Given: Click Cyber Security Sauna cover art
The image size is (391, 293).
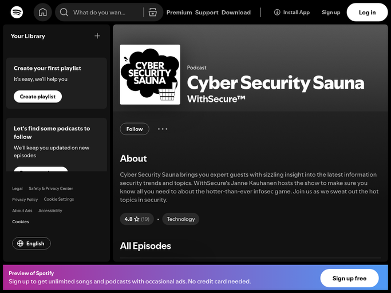Looking at the screenshot, I should coord(150,74).
